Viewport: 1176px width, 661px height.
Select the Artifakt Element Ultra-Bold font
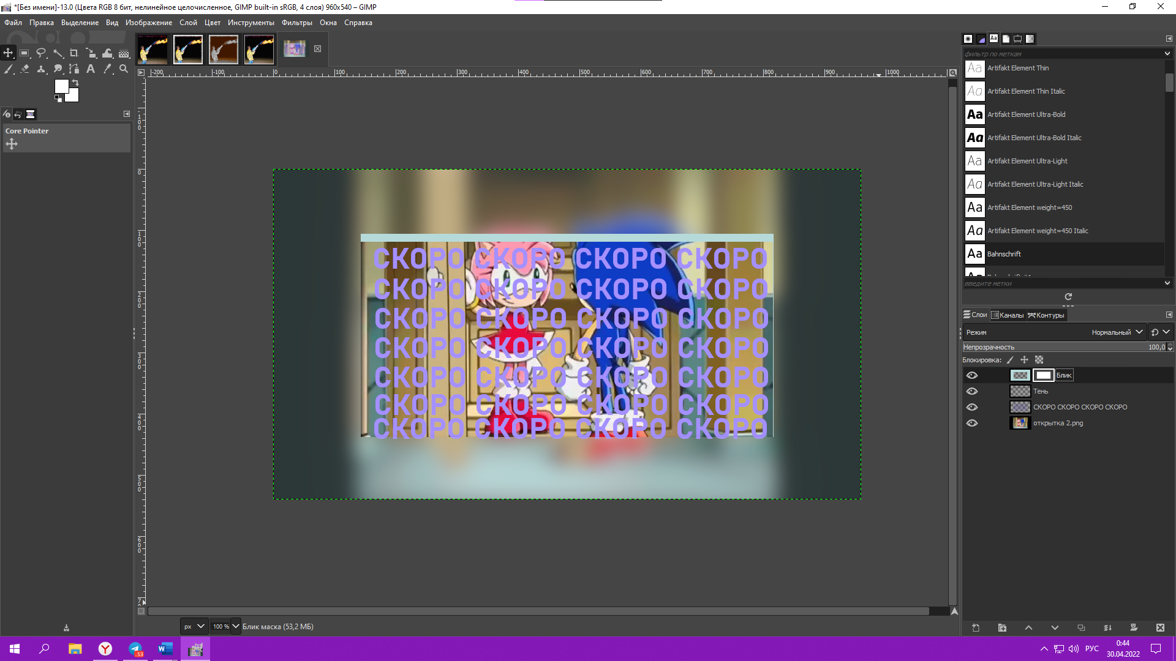pyautogui.click(x=1064, y=114)
